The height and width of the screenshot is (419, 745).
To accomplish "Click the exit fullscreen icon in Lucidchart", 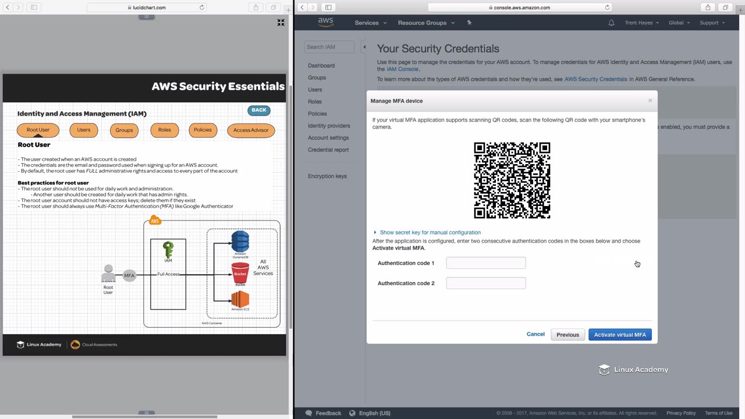I will point(281,23).
